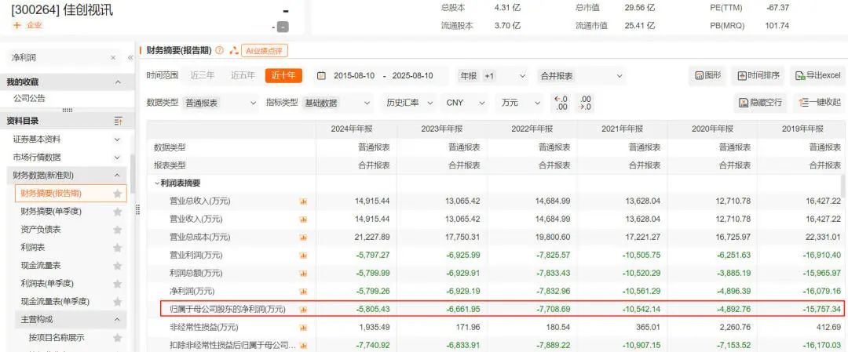Viewport: 848px width, 352px height.
Task: Open chart icon for 非经常性损益(万元) row
Action: tap(303, 327)
